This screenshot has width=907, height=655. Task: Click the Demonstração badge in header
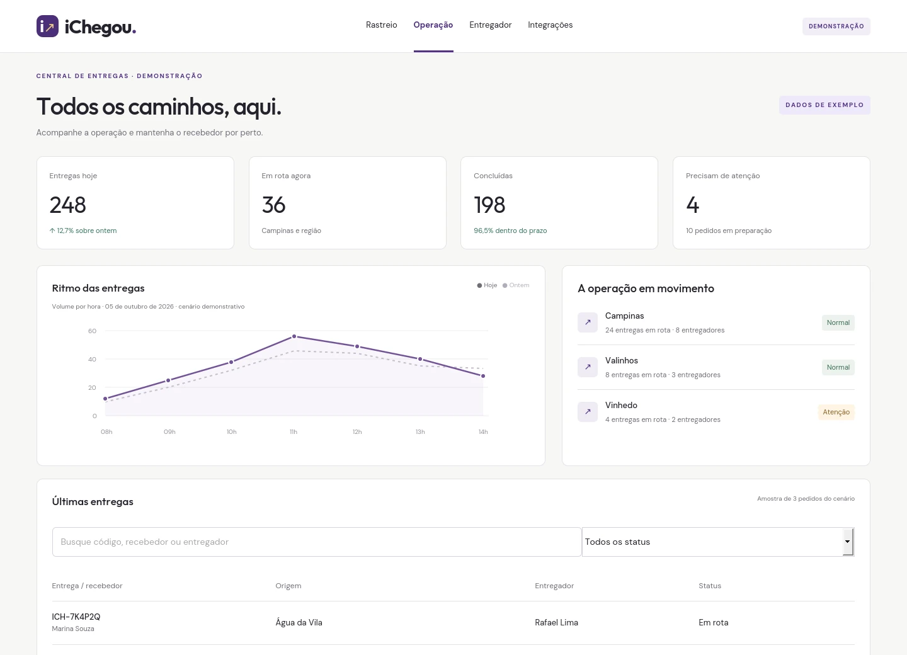pos(836,26)
